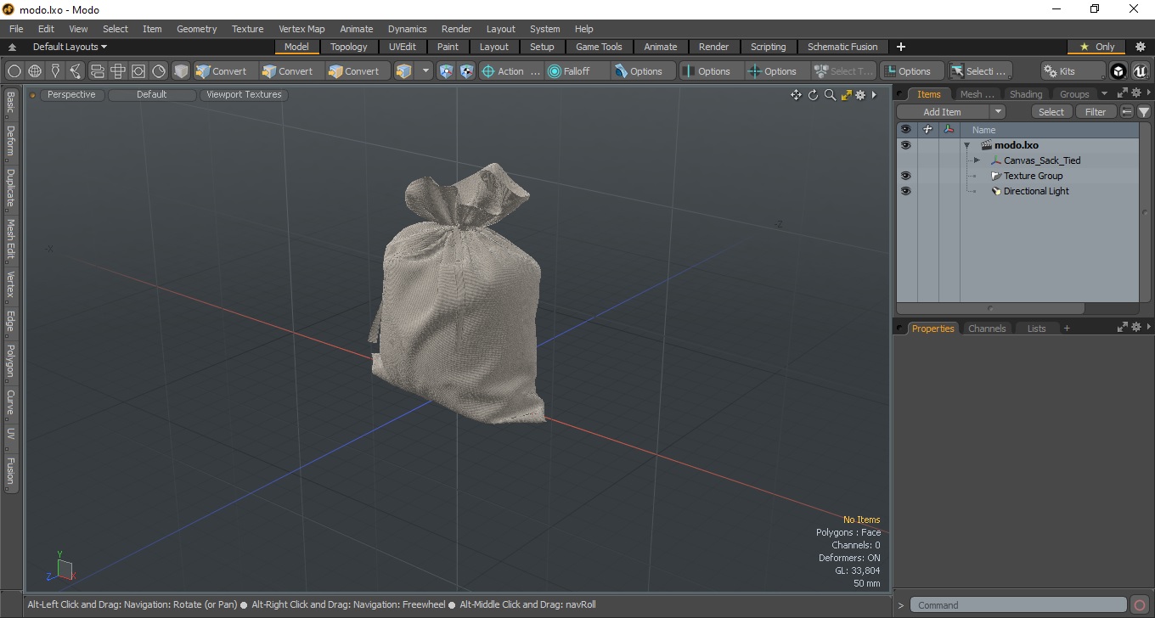The width and height of the screenshot is (1155, 618).
Task: Toggle visibility eye for Texture Group
Action: coord(905,176)
